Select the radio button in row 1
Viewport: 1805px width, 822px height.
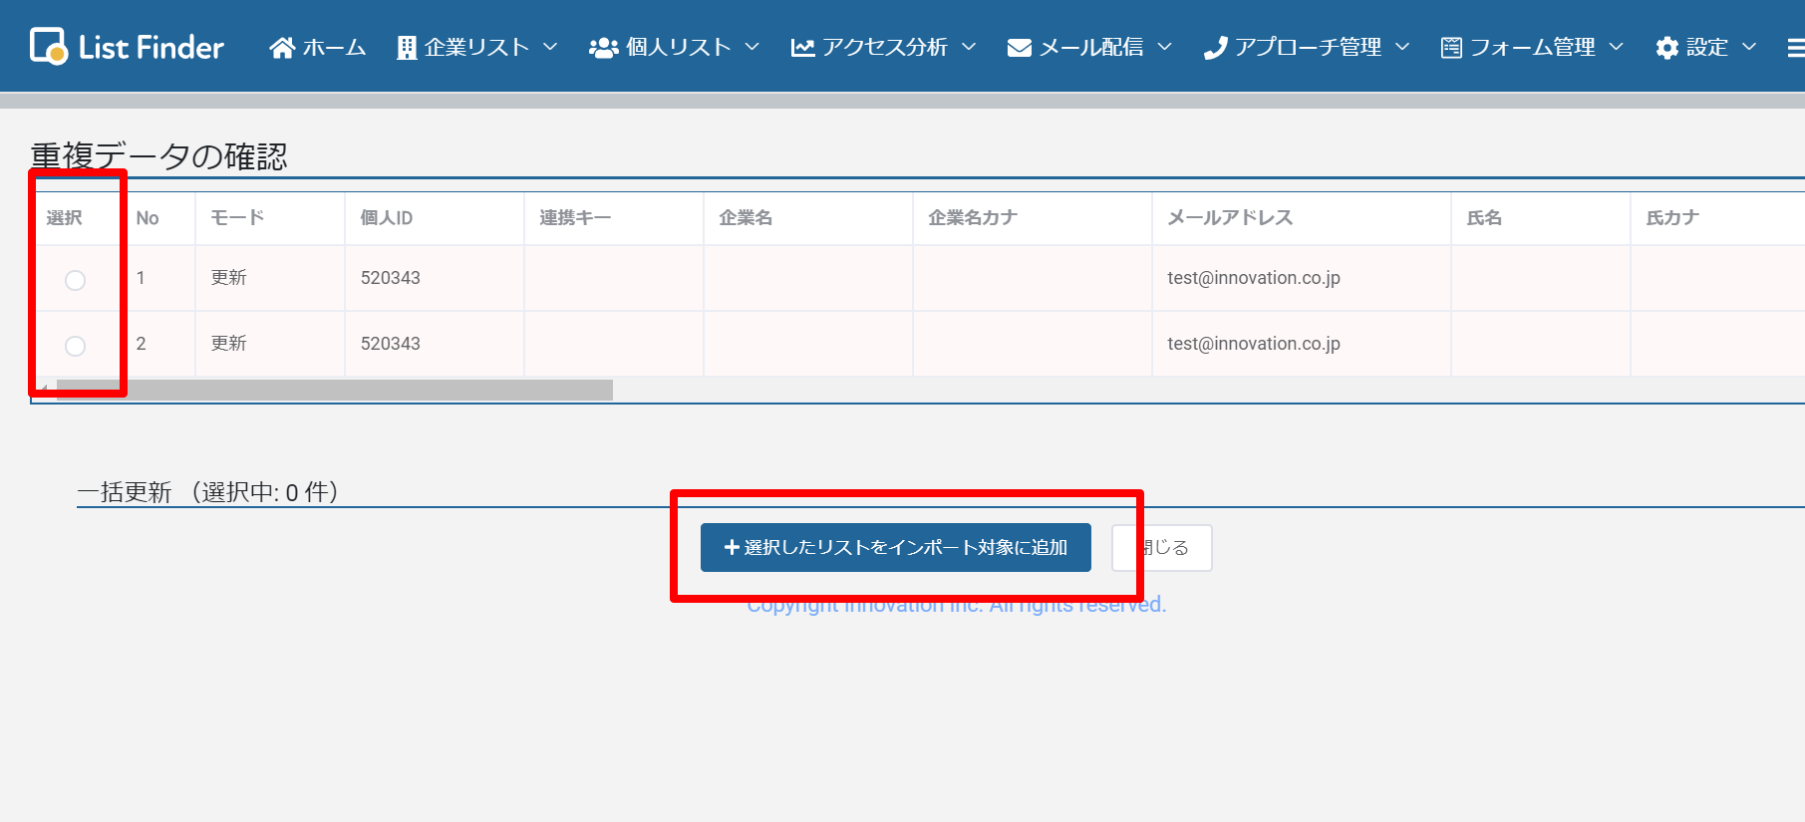pyautogui.click(x=75, y=280)
